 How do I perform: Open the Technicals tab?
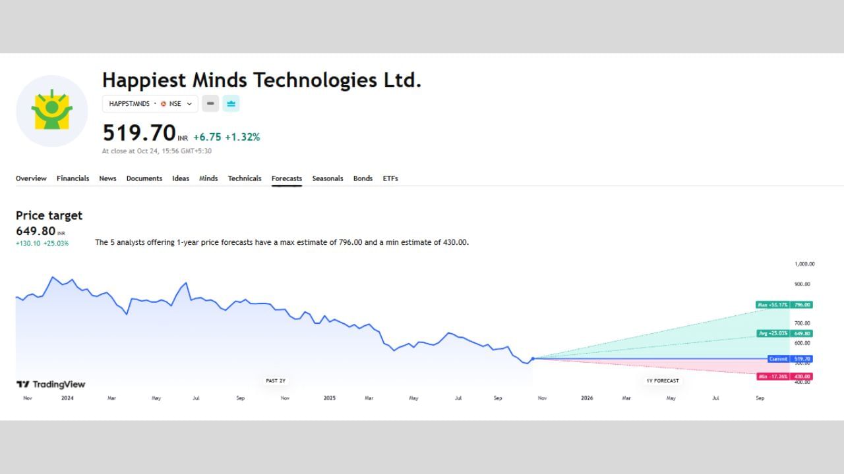[244, 178]
